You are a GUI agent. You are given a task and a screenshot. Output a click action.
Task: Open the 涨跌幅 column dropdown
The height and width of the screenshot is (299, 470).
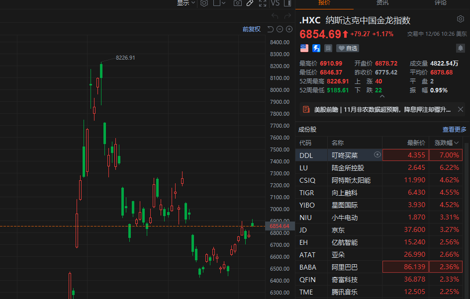coord(447,143)
